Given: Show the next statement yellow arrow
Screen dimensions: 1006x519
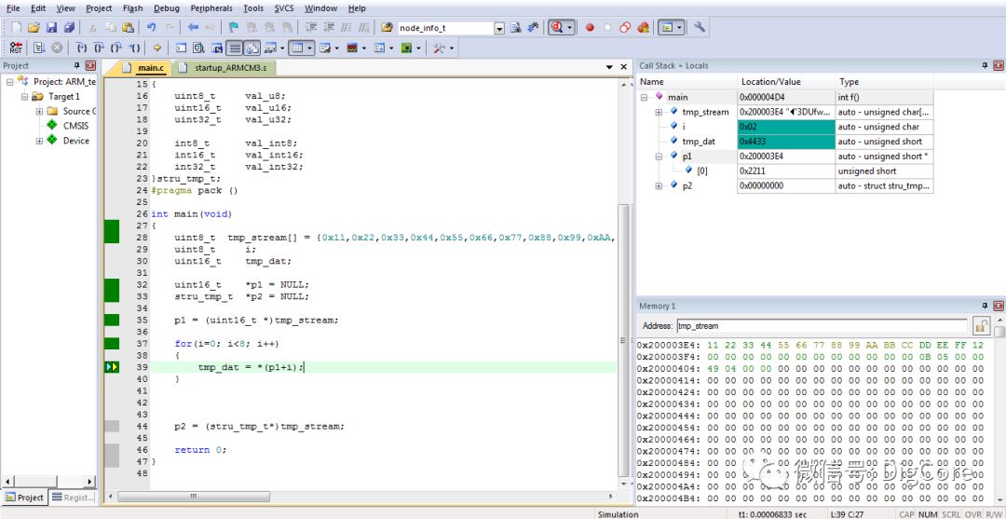Looking at the screenshot, I should click(156, 48).
